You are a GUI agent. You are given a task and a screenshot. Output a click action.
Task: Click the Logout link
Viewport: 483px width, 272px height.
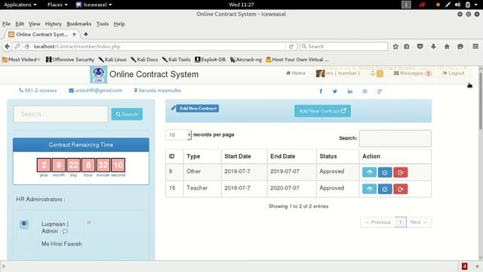[x=453, y=73]
